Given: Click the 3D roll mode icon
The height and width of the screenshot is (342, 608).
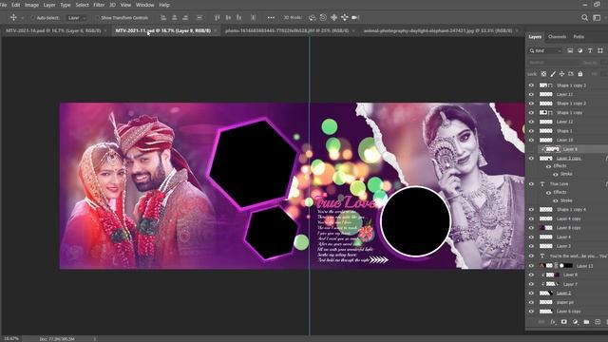Looking at the screenshot, I should tap(323, 17).
